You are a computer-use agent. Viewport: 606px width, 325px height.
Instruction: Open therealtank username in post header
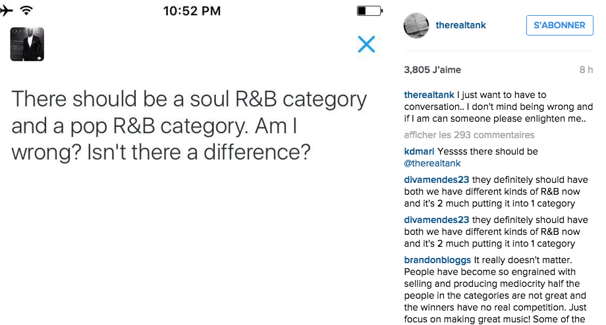(461, 25)
